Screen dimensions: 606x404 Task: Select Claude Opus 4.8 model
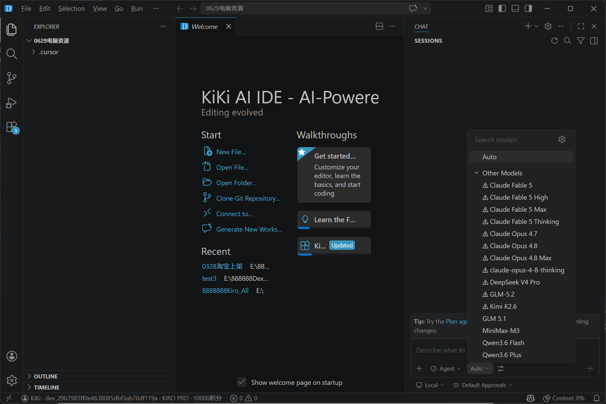tap(521, 246)
